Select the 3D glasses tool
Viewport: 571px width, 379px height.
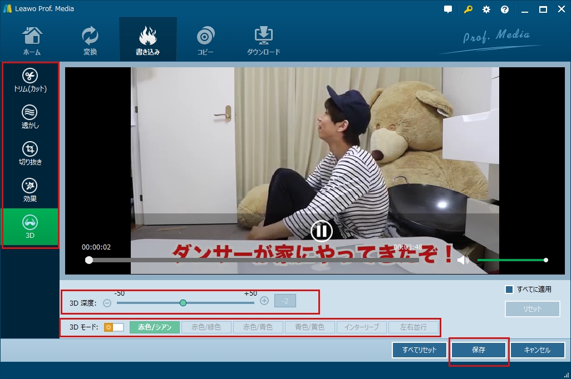(30, 227)
